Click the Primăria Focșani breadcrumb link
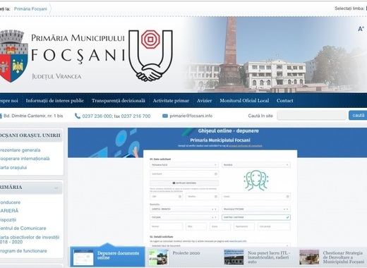367x268 pixels. [30, 9]
